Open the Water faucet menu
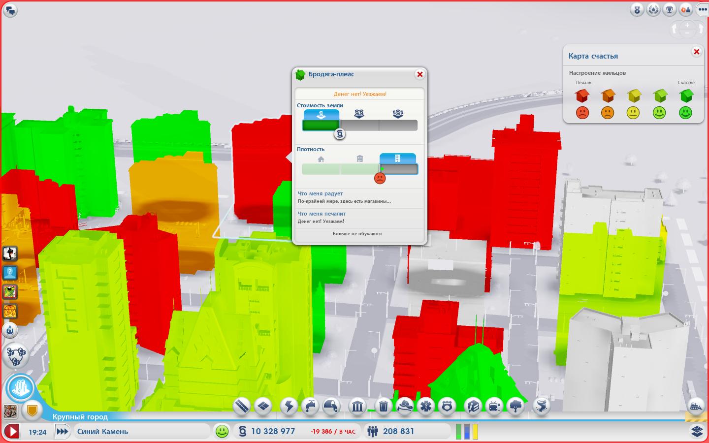The image size is (709, 443). coord(310,407)
